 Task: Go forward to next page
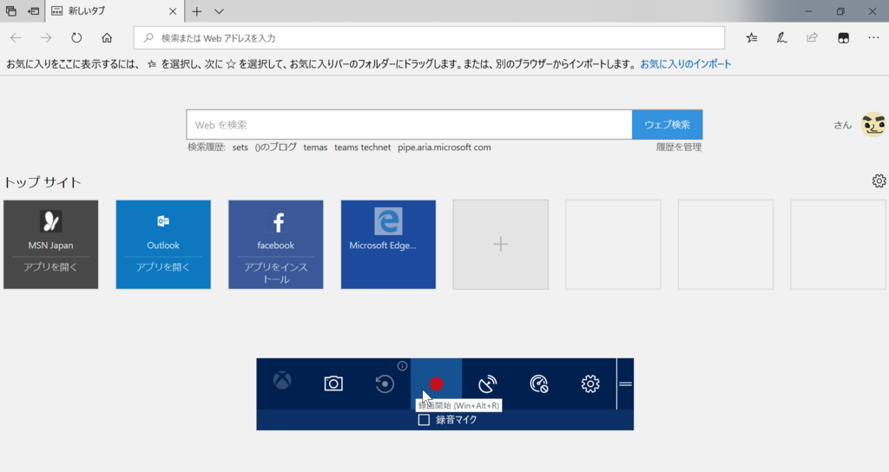(46, 38)
